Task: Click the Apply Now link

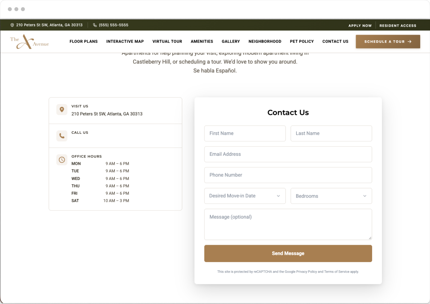Action: tap(360, 26)
